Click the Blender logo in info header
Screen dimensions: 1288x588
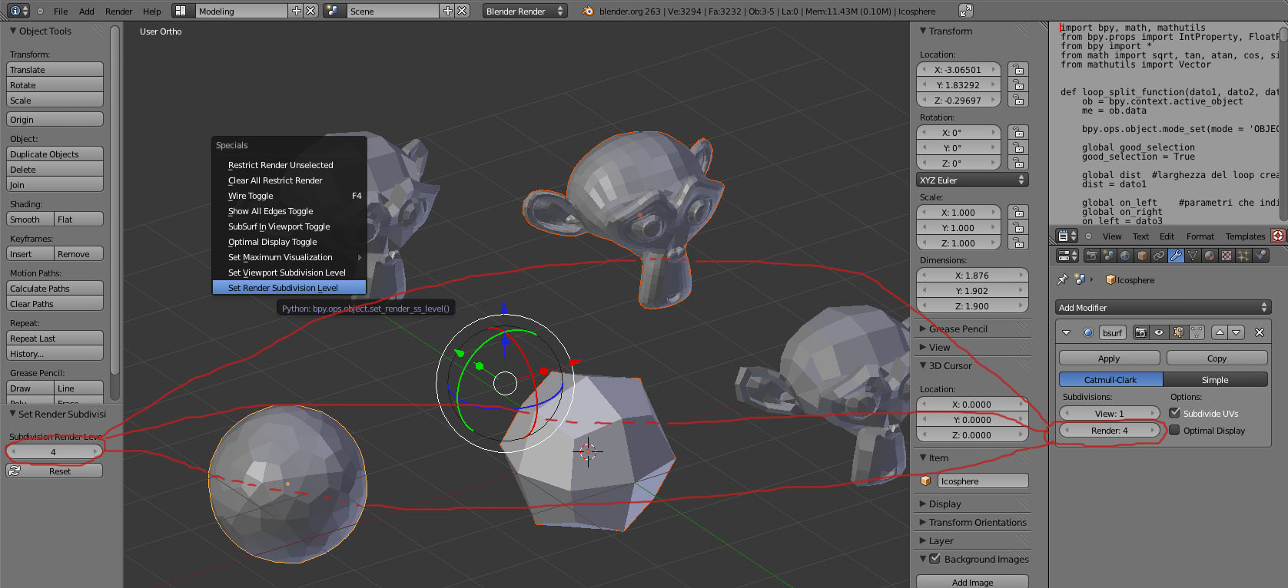point(588,11)
